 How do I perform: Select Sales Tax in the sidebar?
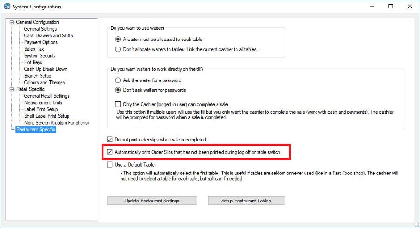[34, 49]
